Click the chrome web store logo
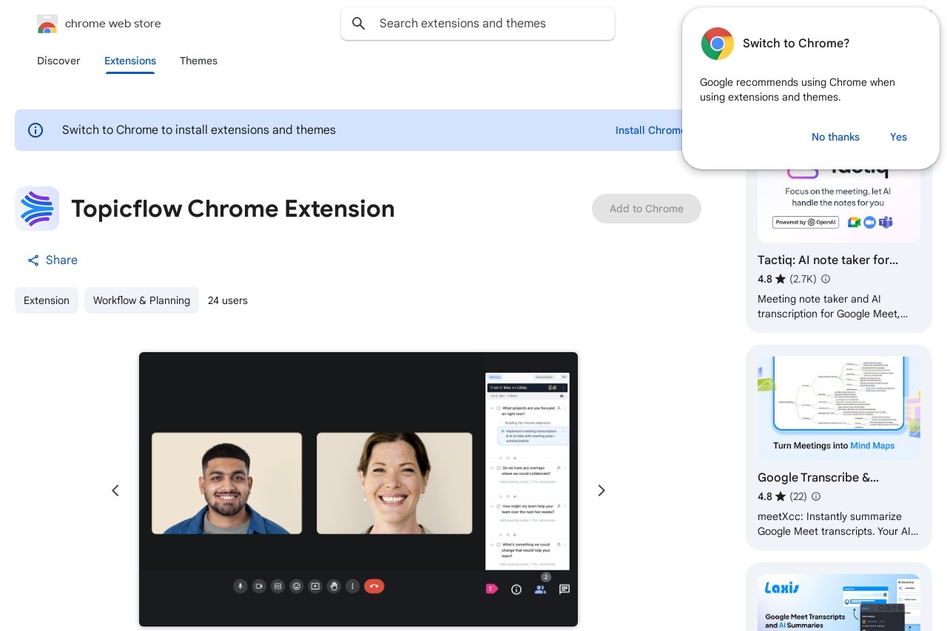 coord(47,24)
